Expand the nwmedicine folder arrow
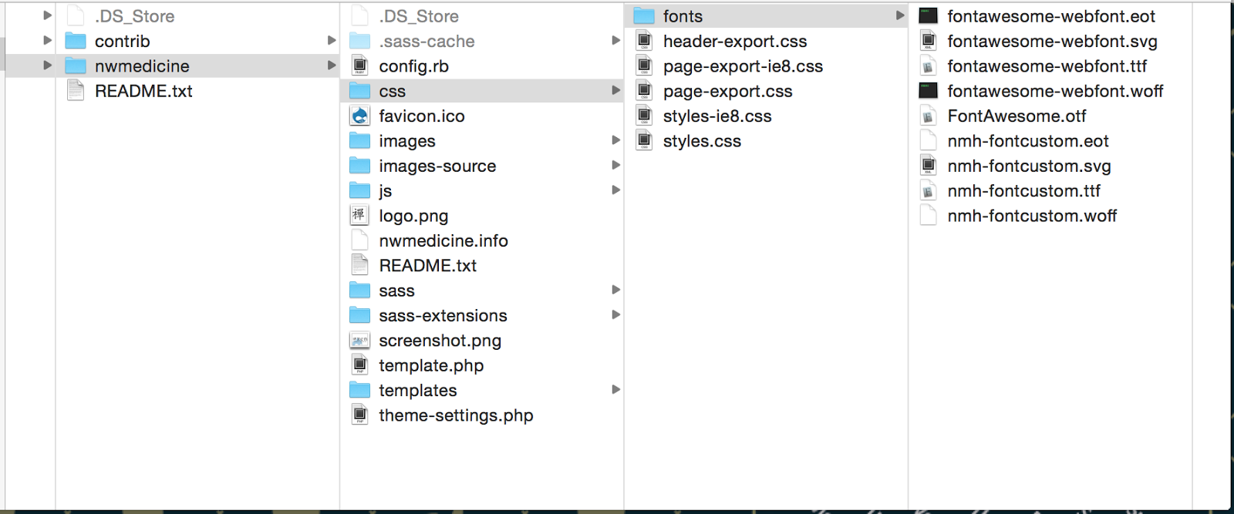 (x=332, y=66)
